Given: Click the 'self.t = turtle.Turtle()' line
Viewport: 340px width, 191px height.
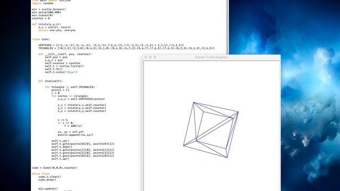Looking at the screenshot, I should tap(64, 66).
